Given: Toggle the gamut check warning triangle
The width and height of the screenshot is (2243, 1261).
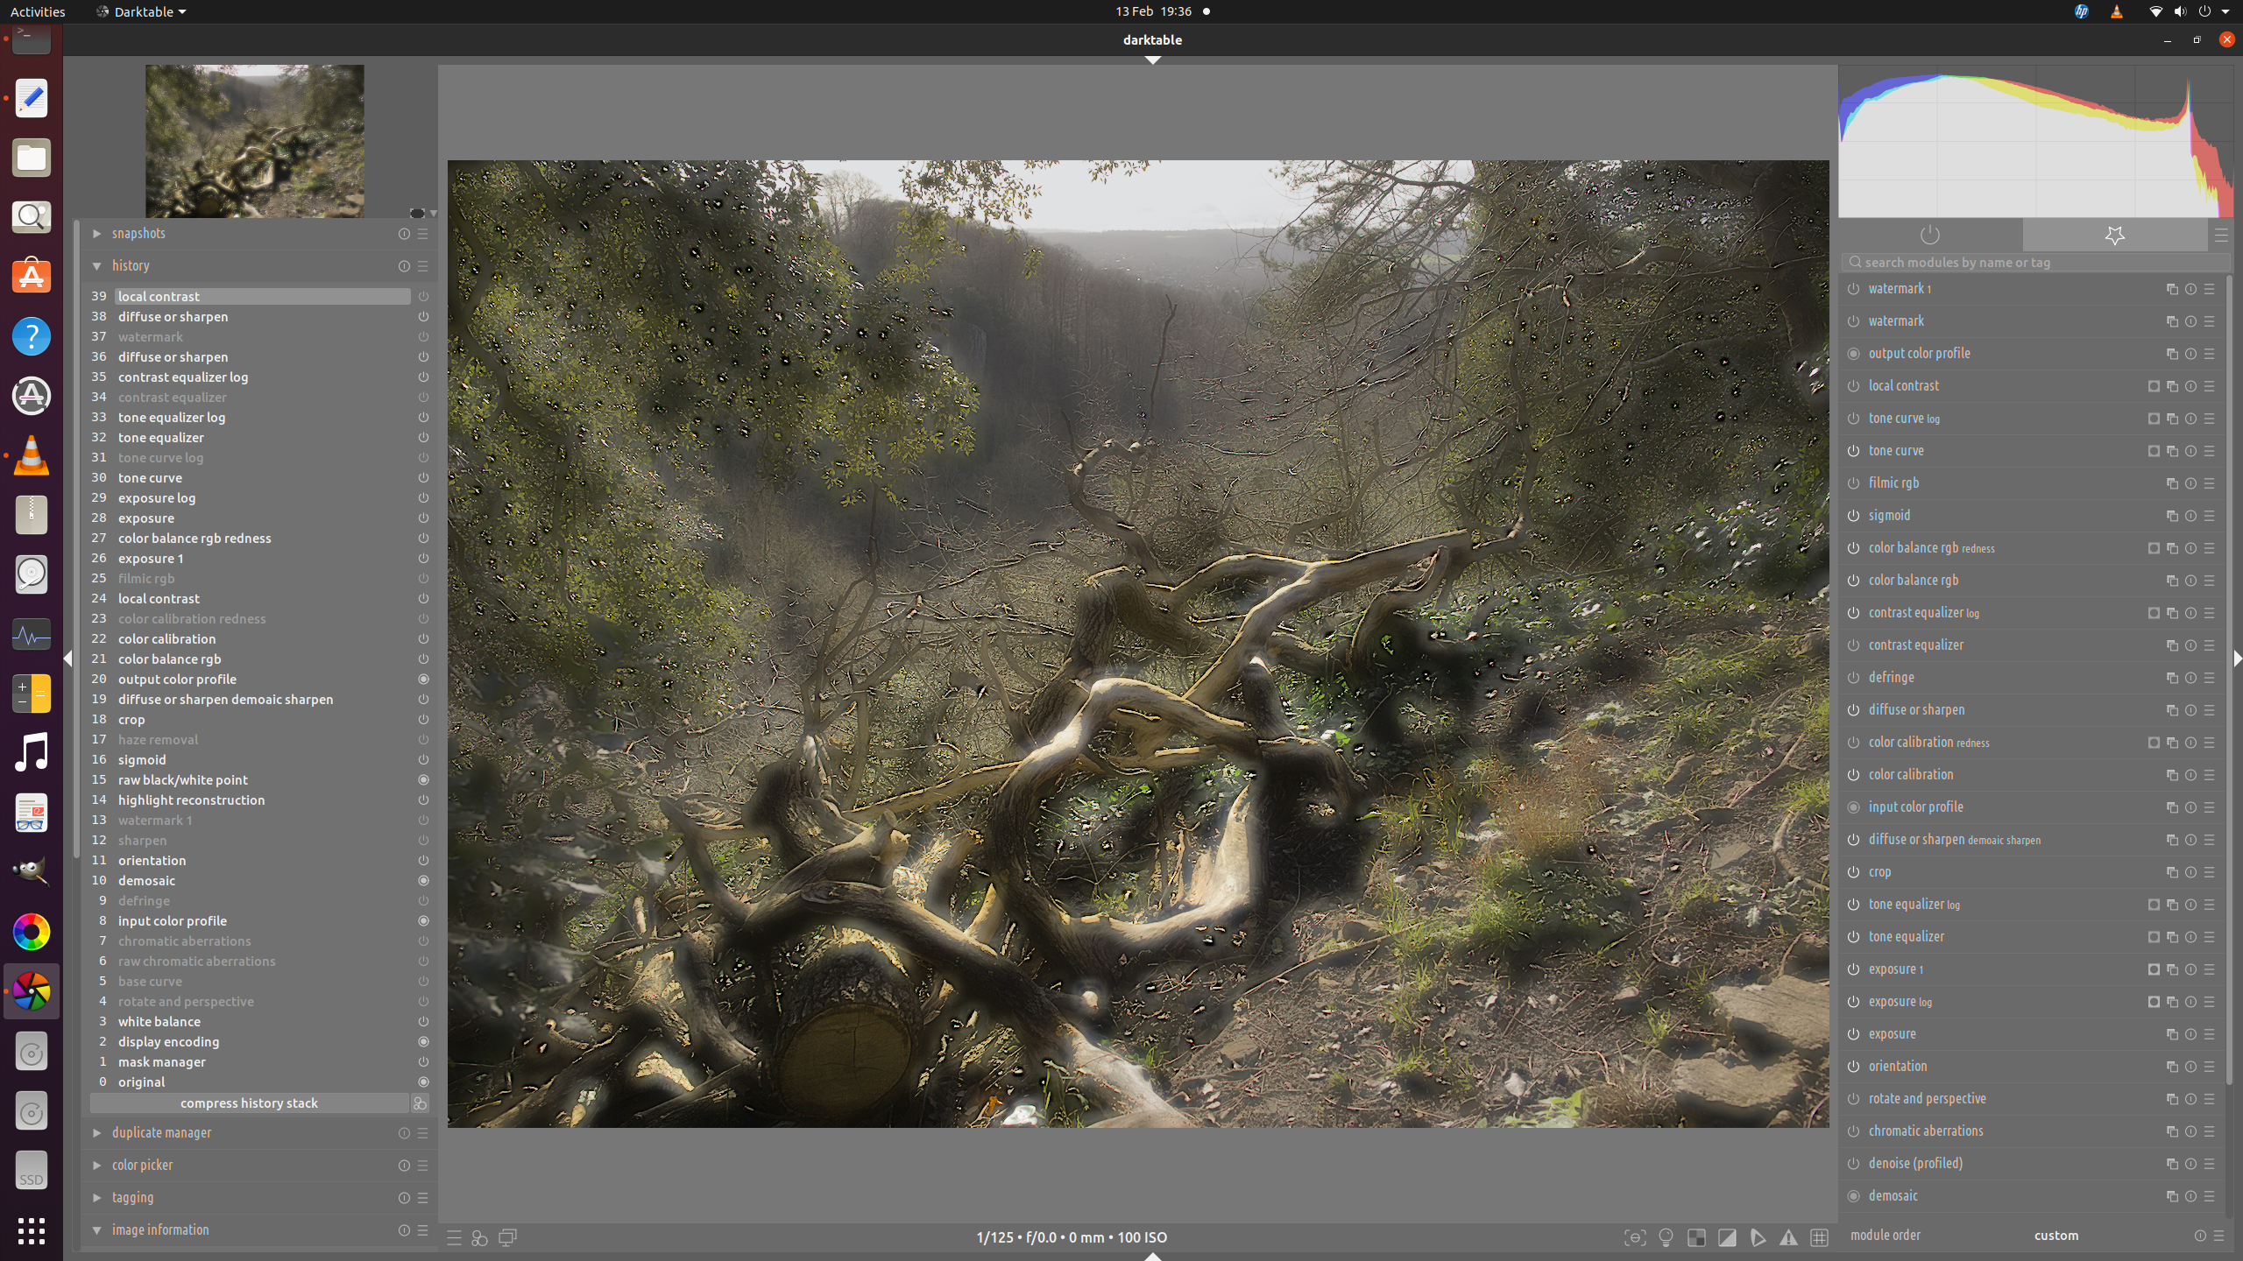Looking at the screenshot, I should [x=1788, y=1237].
